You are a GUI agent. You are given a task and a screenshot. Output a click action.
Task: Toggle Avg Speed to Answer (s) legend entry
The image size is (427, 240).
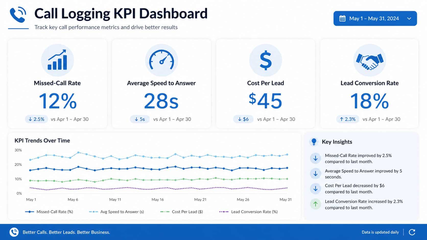116,212
